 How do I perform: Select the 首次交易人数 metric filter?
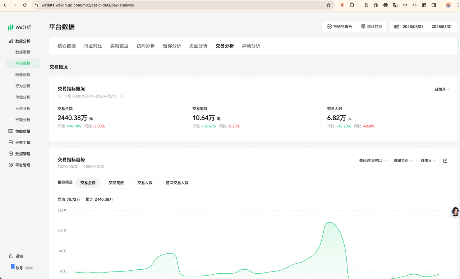tap(177, 183)
